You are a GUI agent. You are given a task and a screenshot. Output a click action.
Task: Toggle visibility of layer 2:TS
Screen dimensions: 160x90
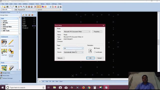[x=34, y=20]
